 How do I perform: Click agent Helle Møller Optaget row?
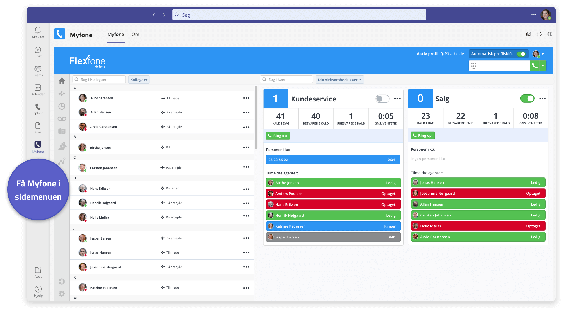(x=478, y=226)
